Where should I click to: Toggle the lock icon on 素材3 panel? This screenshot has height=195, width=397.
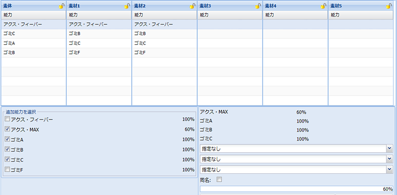(x=258, y=6)
